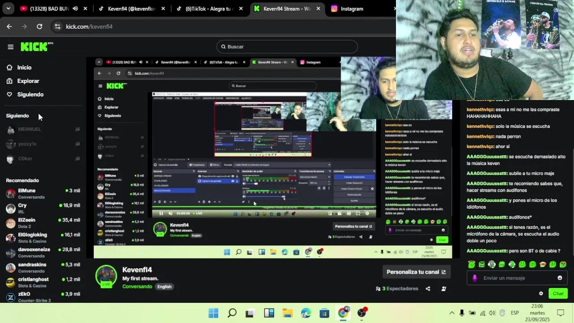Image resolution: width=574 pixels, height=323 pixels.
Task: Open recommended channel sandraskins
Action: click(x=43, y=267)
